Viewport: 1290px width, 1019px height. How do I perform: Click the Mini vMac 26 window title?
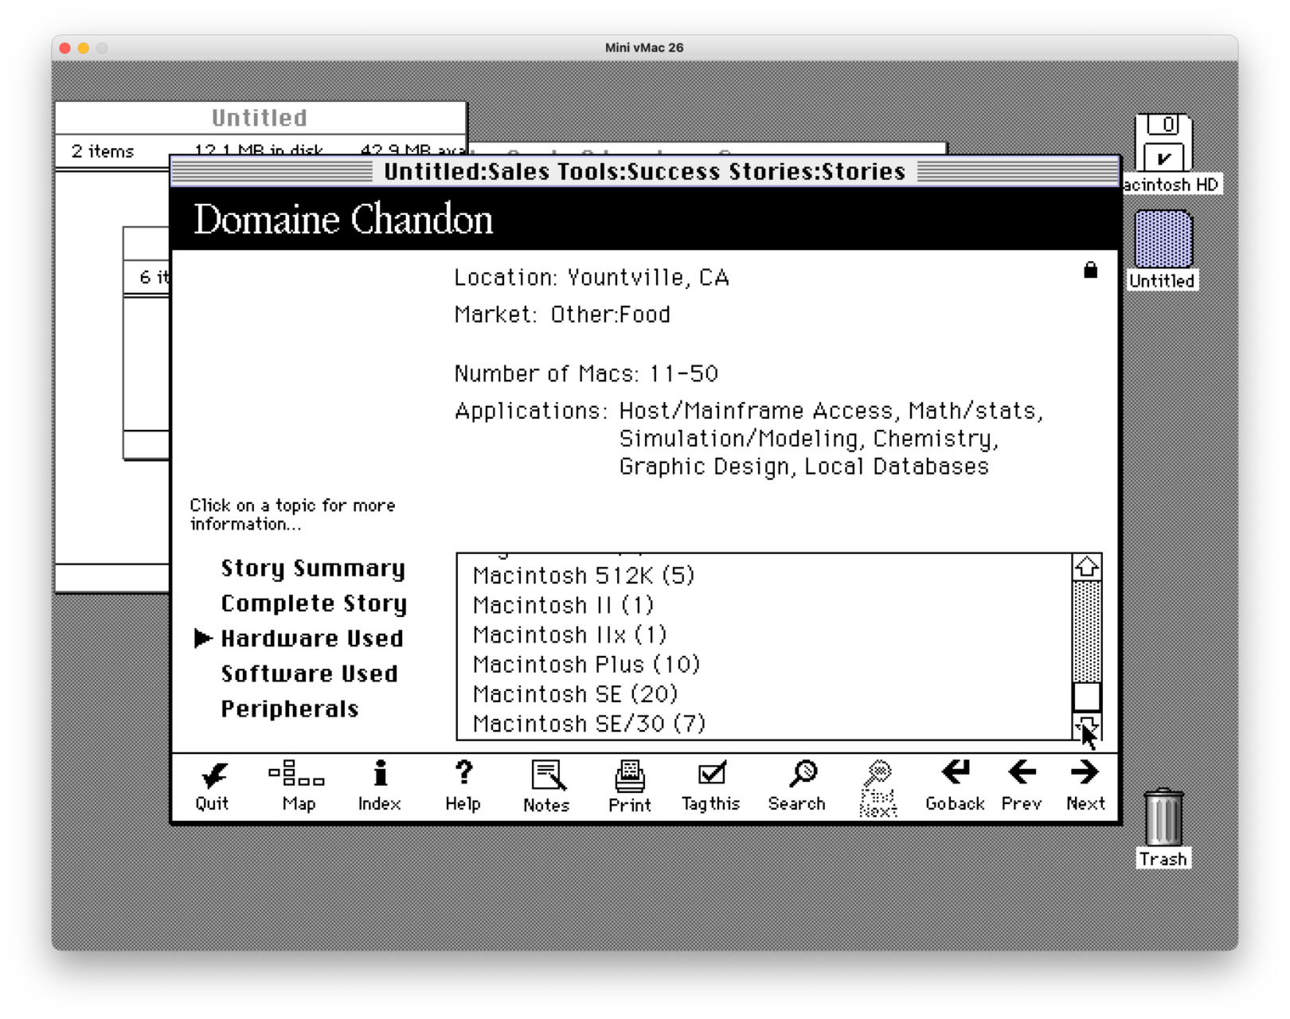click(644, 48)
